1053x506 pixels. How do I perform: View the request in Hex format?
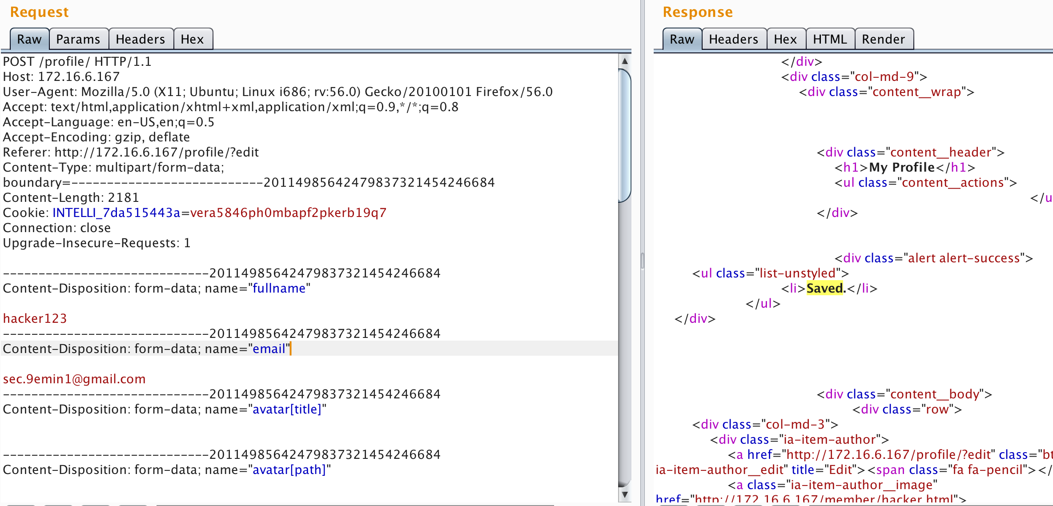(193, 39)
